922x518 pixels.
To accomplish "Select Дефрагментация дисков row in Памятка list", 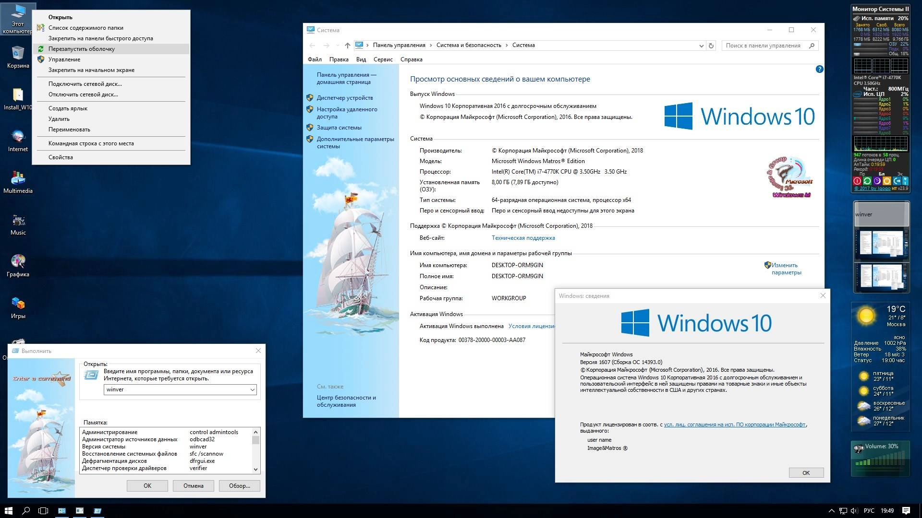I will coord(166,461).
